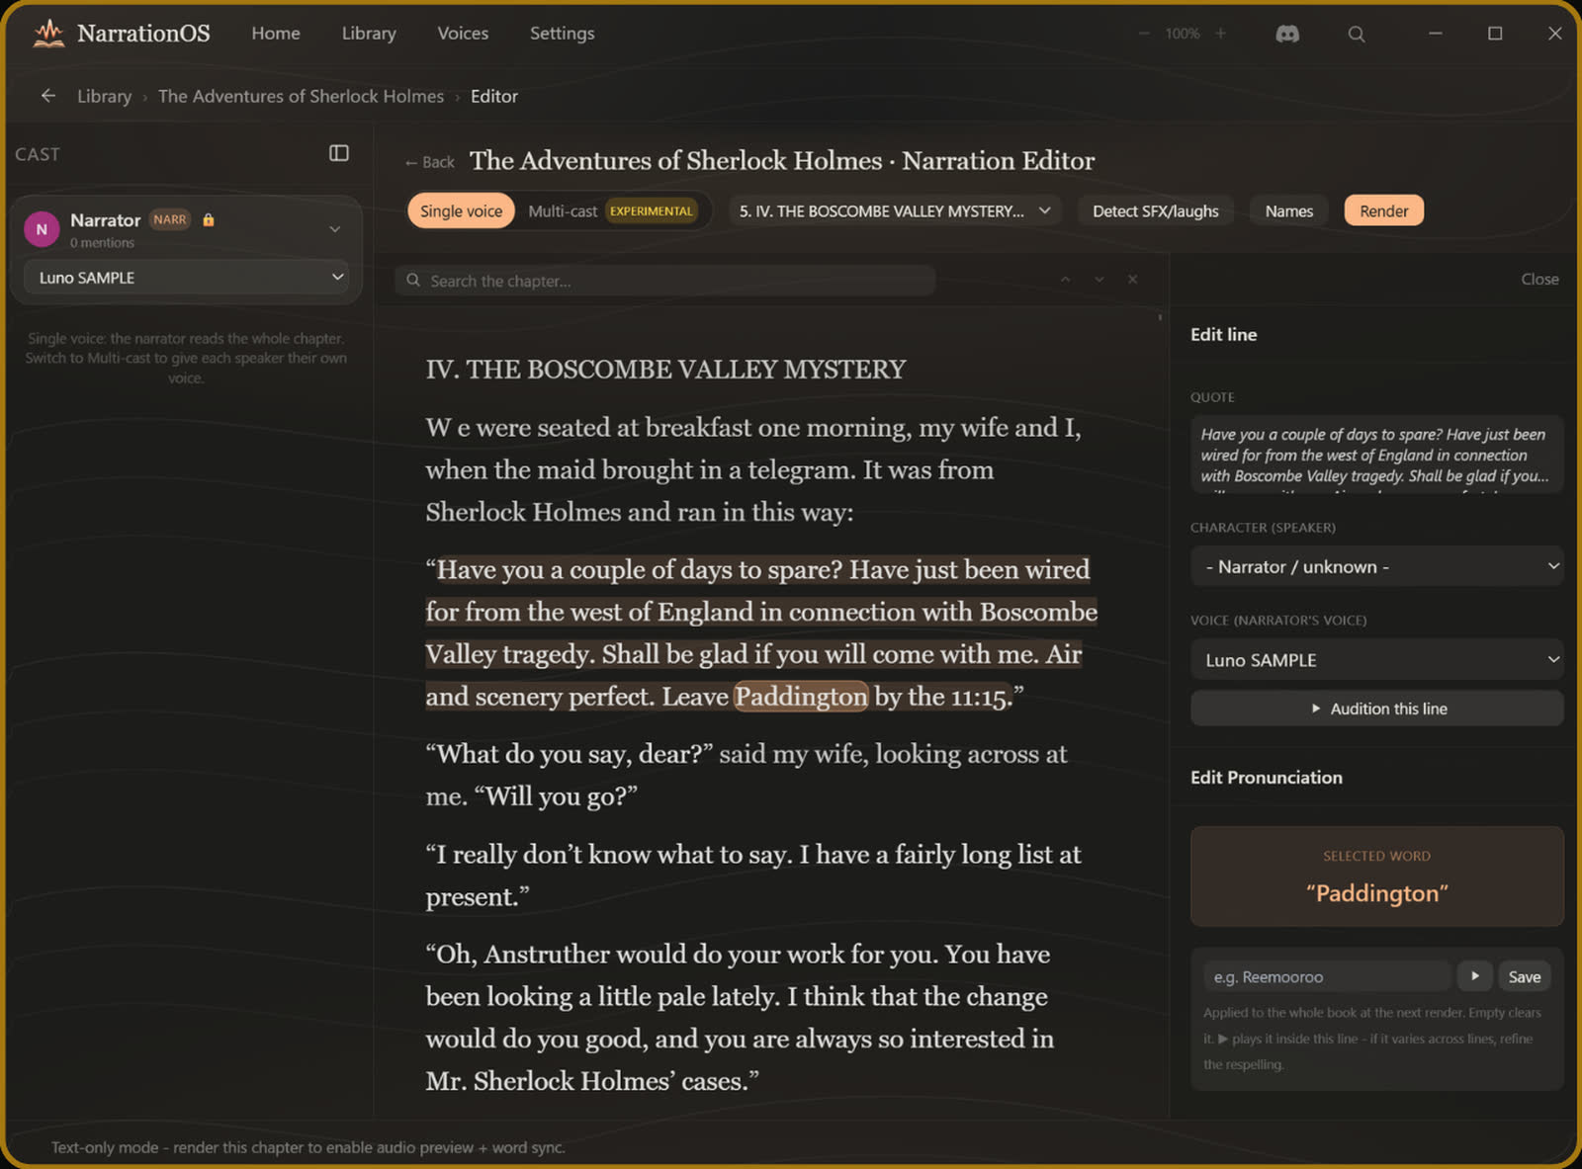This screenshot has height=1169, width=1582.
Task: Click the Quote text box in Edit line
Action: pos(1376,455)
